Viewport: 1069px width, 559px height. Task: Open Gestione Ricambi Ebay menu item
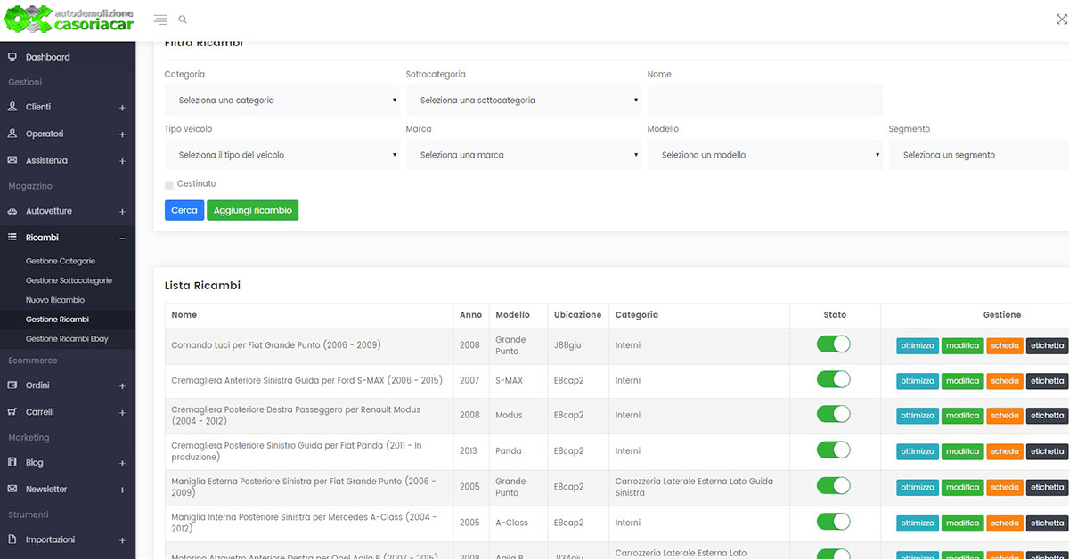(67, 339)
